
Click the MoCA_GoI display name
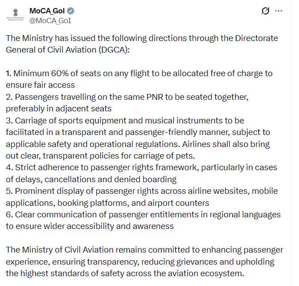[47, 11]
